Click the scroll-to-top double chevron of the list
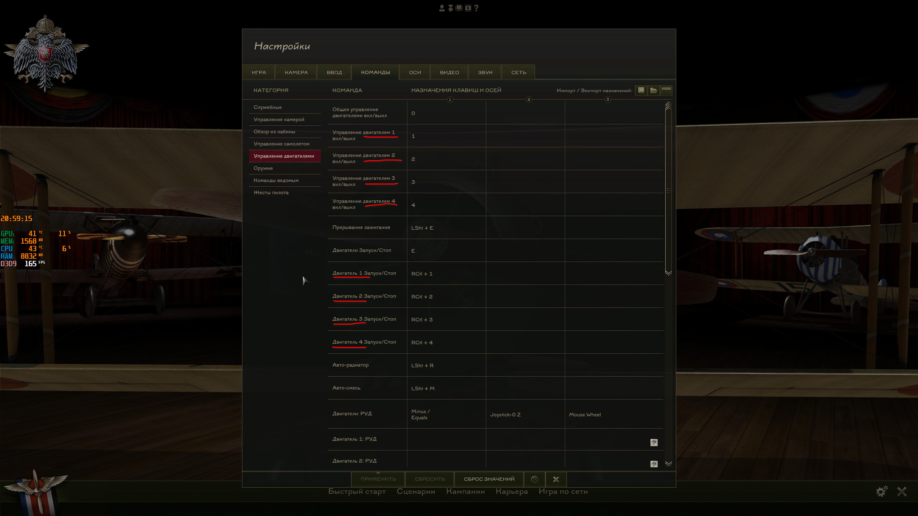 [x=668, y=106]
